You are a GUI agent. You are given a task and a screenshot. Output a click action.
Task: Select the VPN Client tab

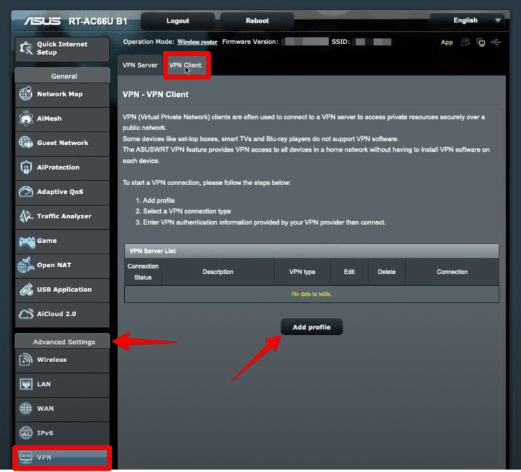pyautogui.click(x=185, y=66)
